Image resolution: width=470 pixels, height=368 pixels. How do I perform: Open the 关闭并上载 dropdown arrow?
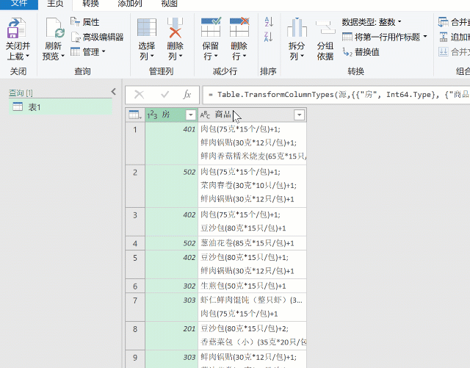coord(28,56)
